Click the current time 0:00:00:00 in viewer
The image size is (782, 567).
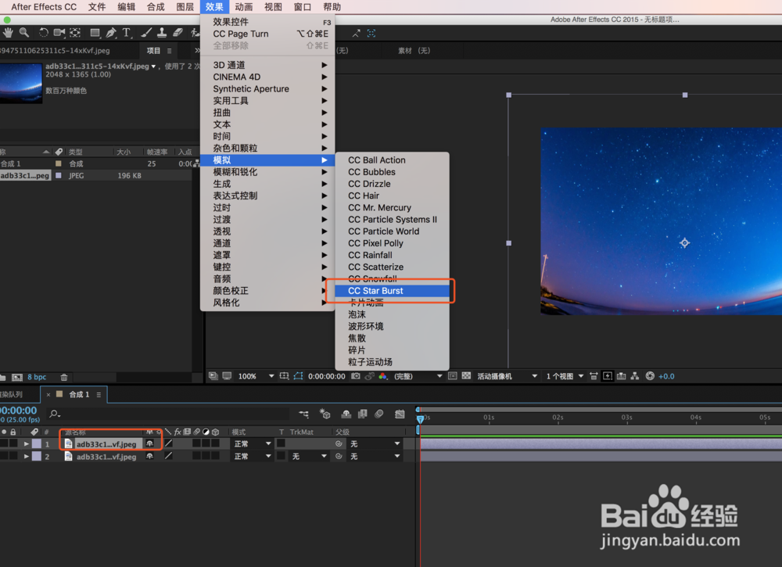click(x=327, y=376)
